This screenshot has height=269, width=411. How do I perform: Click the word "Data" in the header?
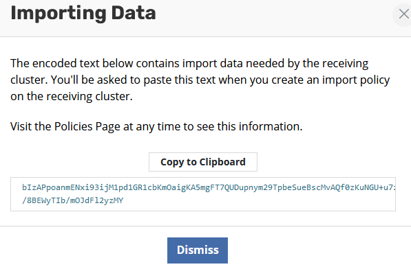(x=134, y=13)
